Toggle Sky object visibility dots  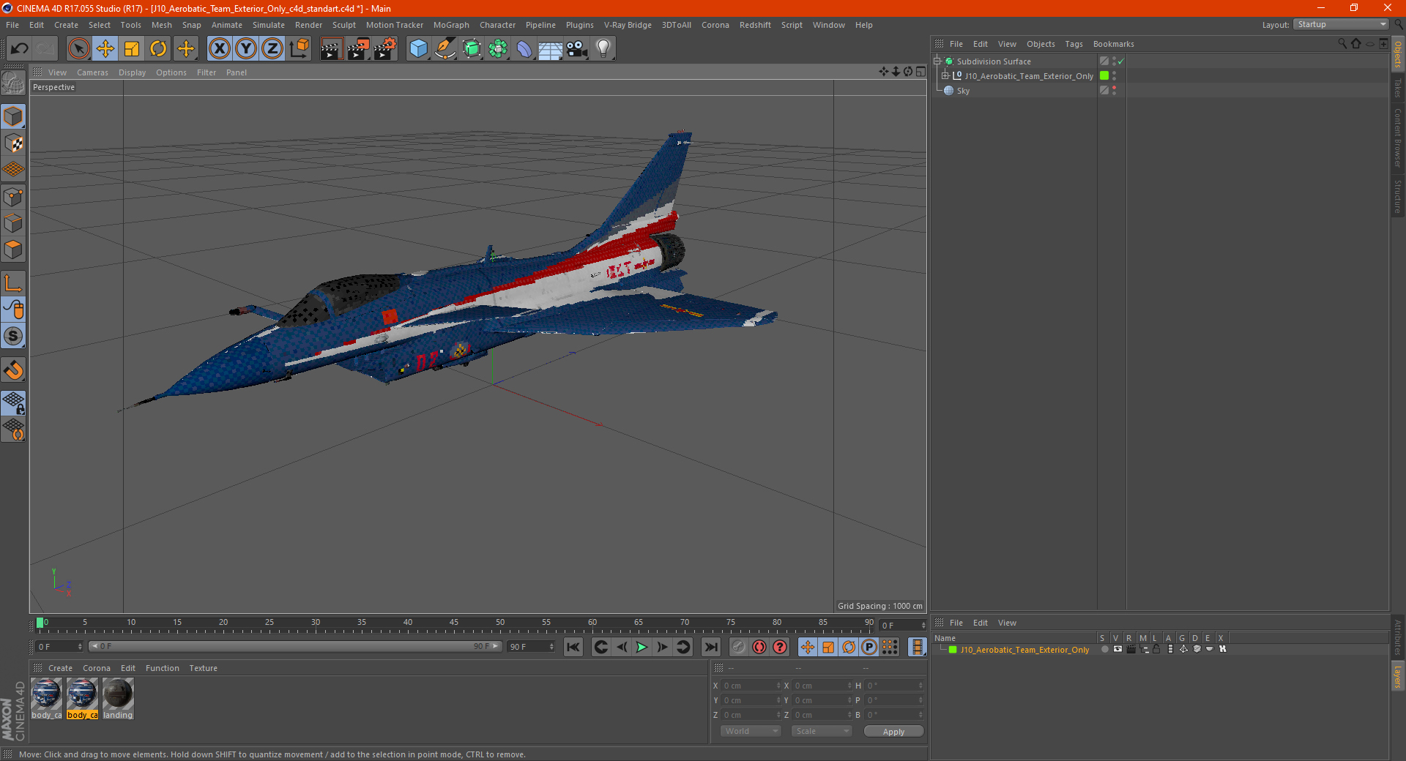[x=1114, y=90]
